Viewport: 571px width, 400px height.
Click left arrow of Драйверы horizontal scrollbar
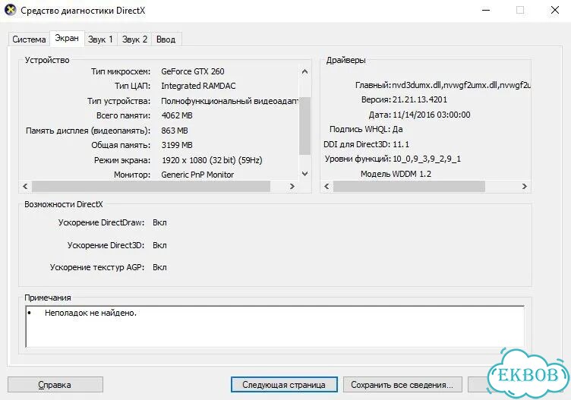click(x=327, y=187)
